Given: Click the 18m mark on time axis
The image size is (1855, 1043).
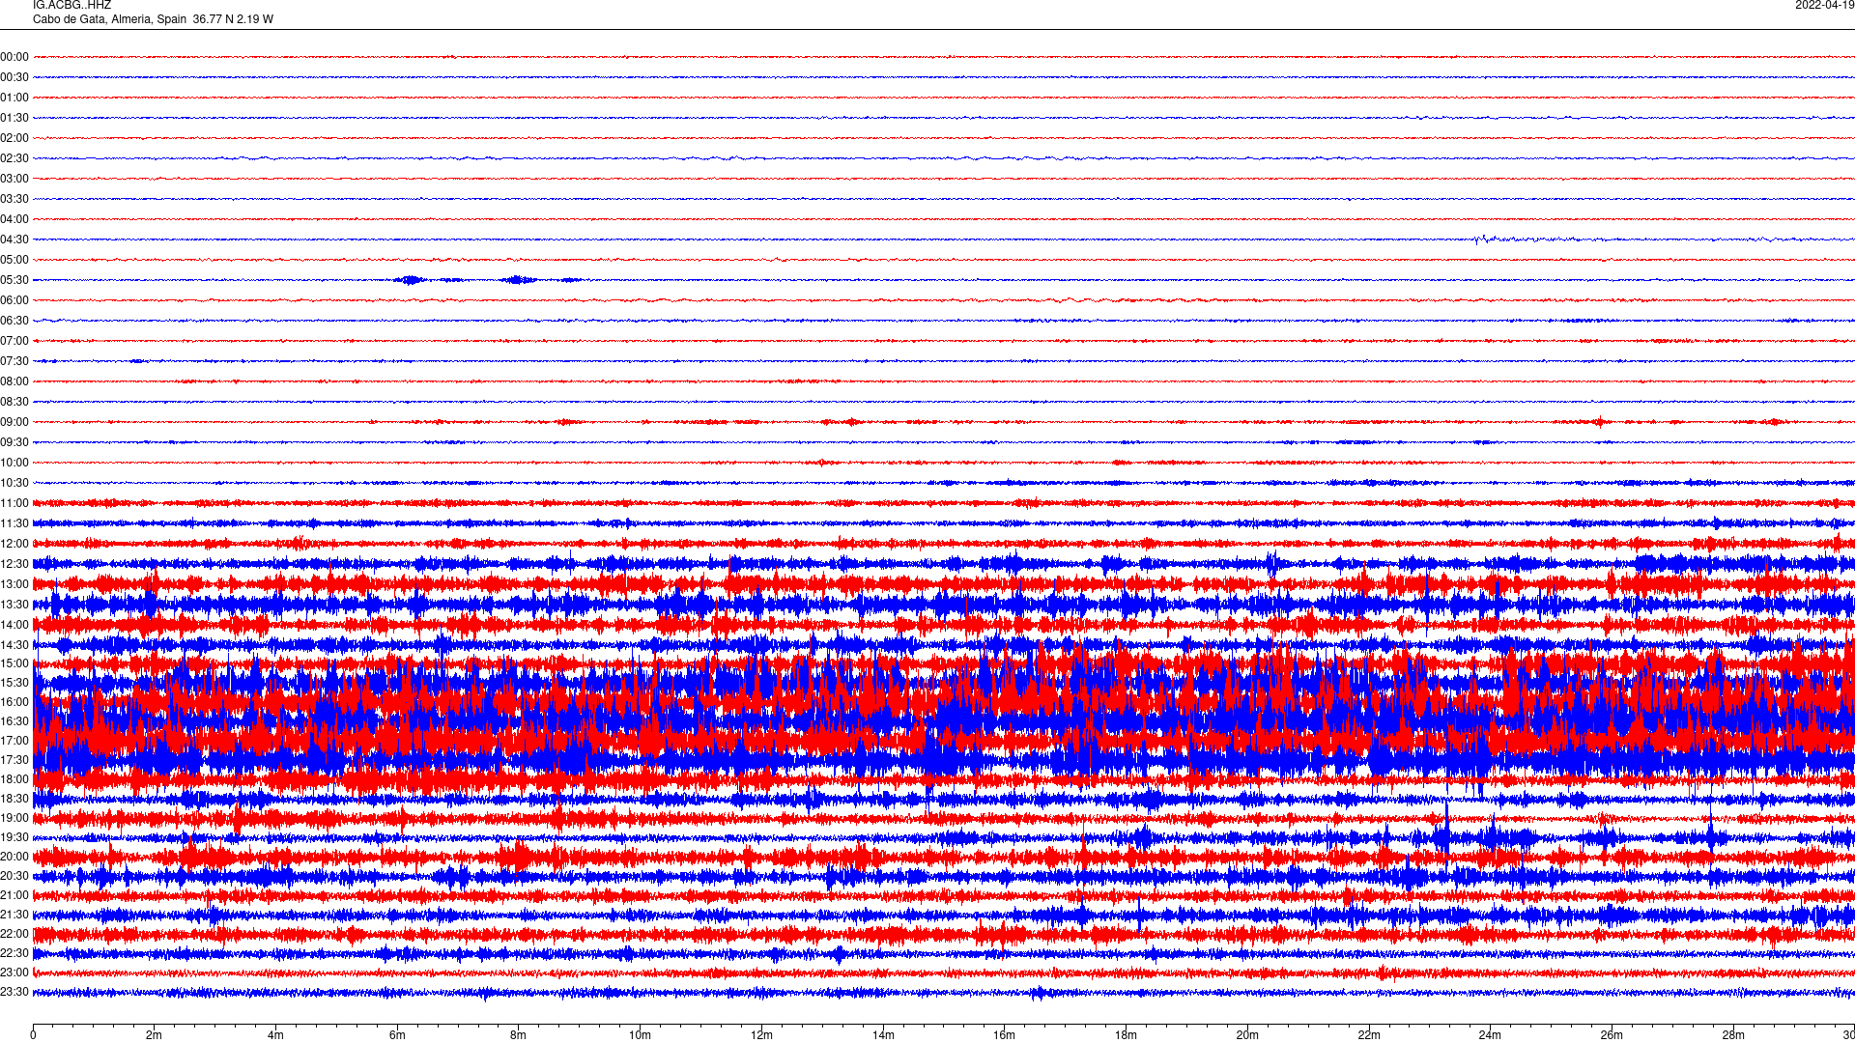Looking at the screenshot, I should [1126, 1035].
